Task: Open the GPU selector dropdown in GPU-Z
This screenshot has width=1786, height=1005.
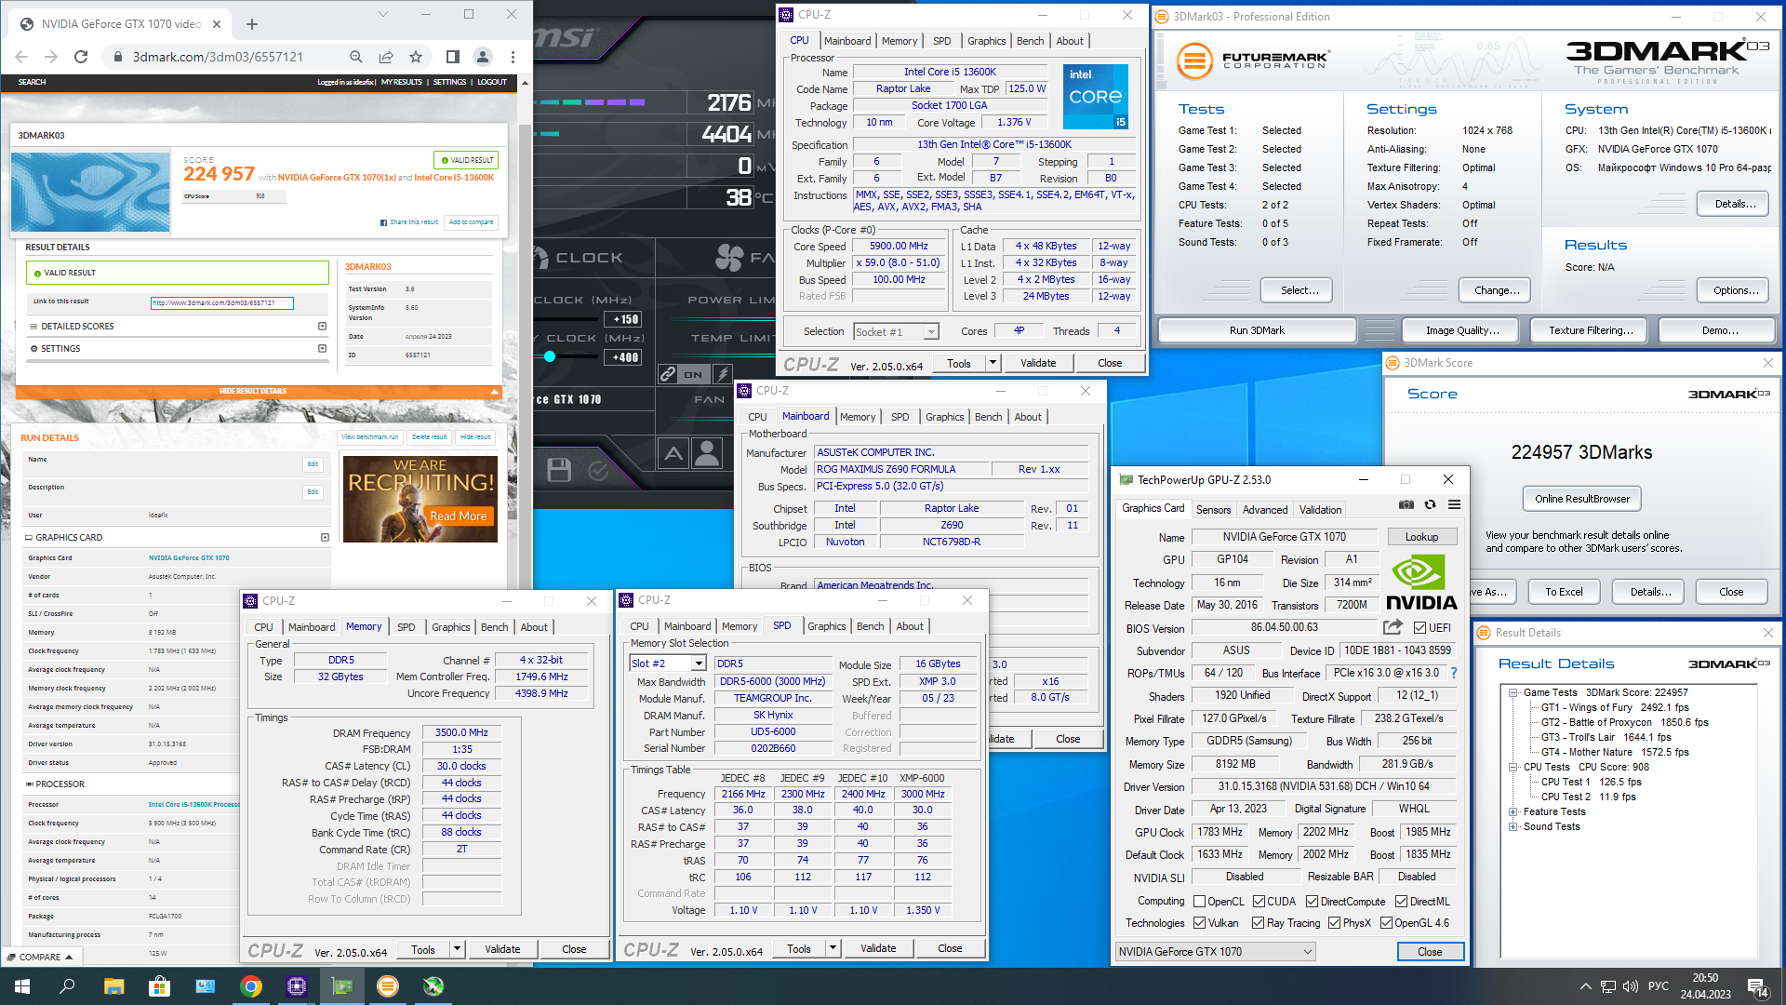Action: pyautogui.click(x=1215, y=951)
